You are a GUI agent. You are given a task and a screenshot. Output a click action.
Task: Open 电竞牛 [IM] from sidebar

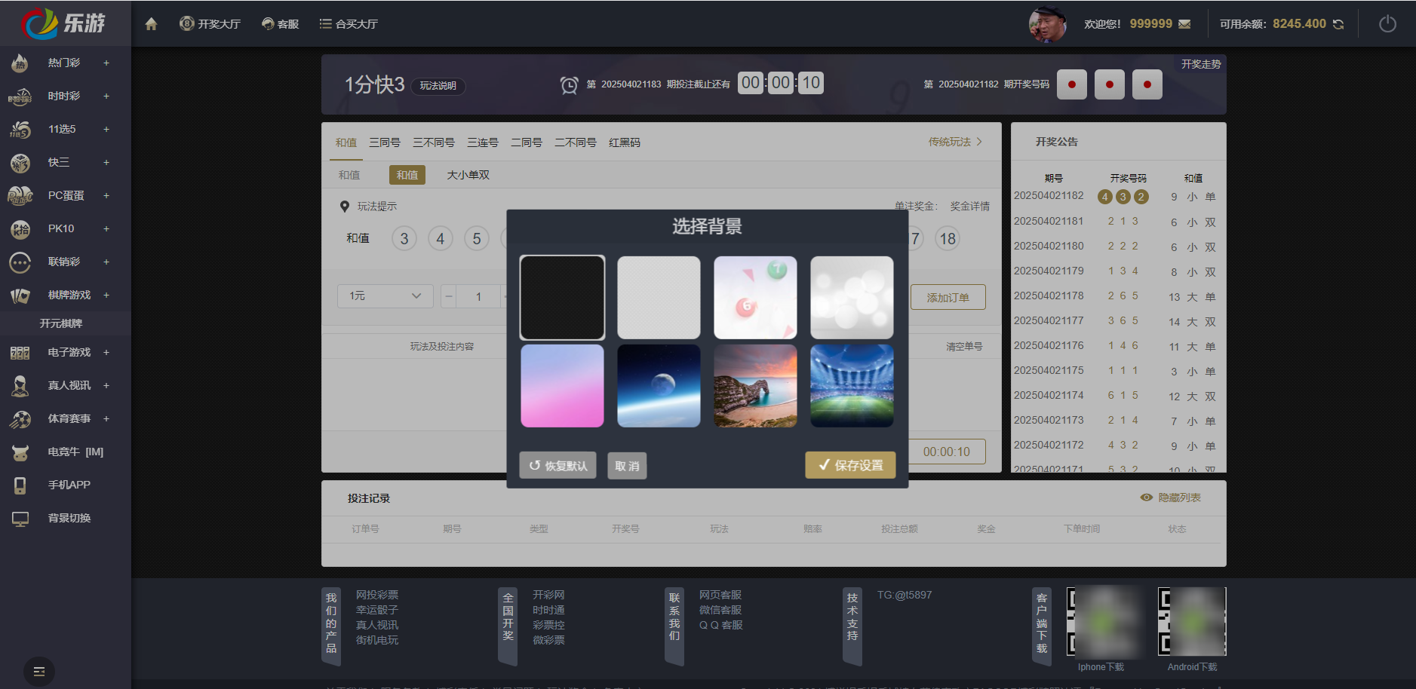click(x=74, y=451)
